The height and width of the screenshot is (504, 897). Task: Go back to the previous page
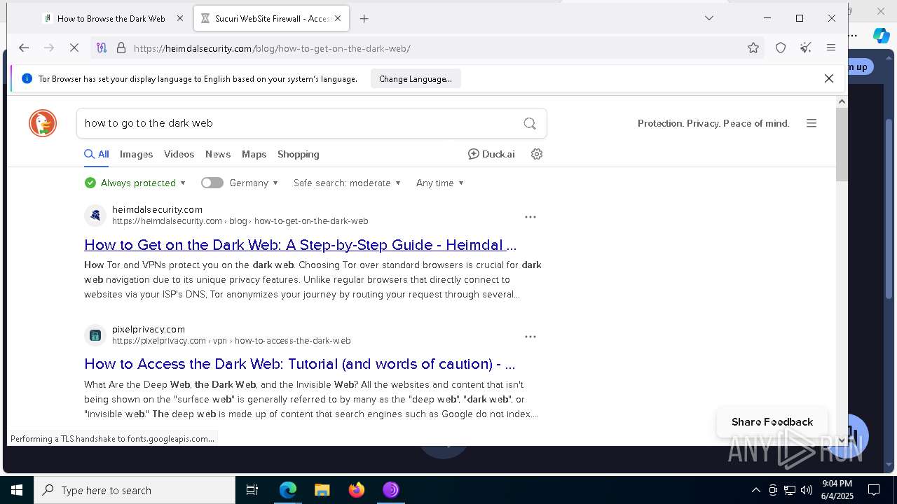pyautogui.click(x=24, y=48)
